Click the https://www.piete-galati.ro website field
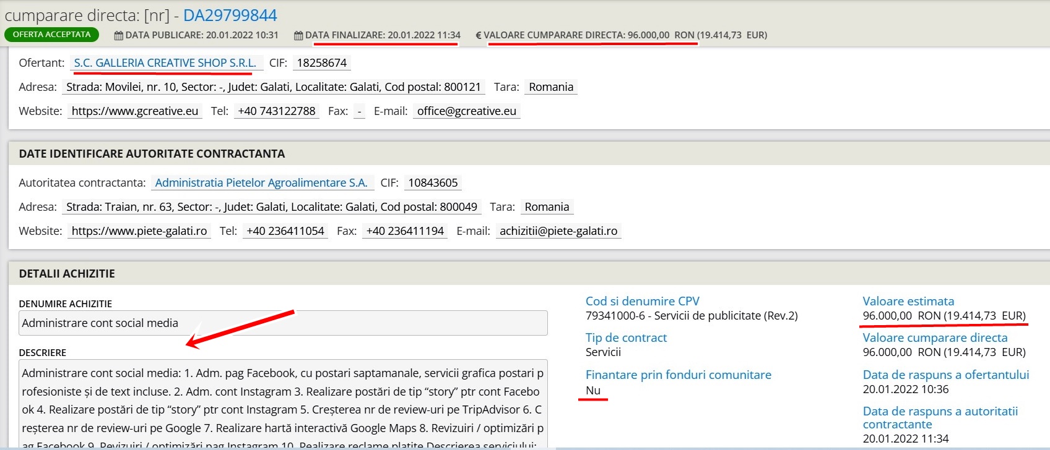This screenshot has width=1050, height=450. pos(139,231)
